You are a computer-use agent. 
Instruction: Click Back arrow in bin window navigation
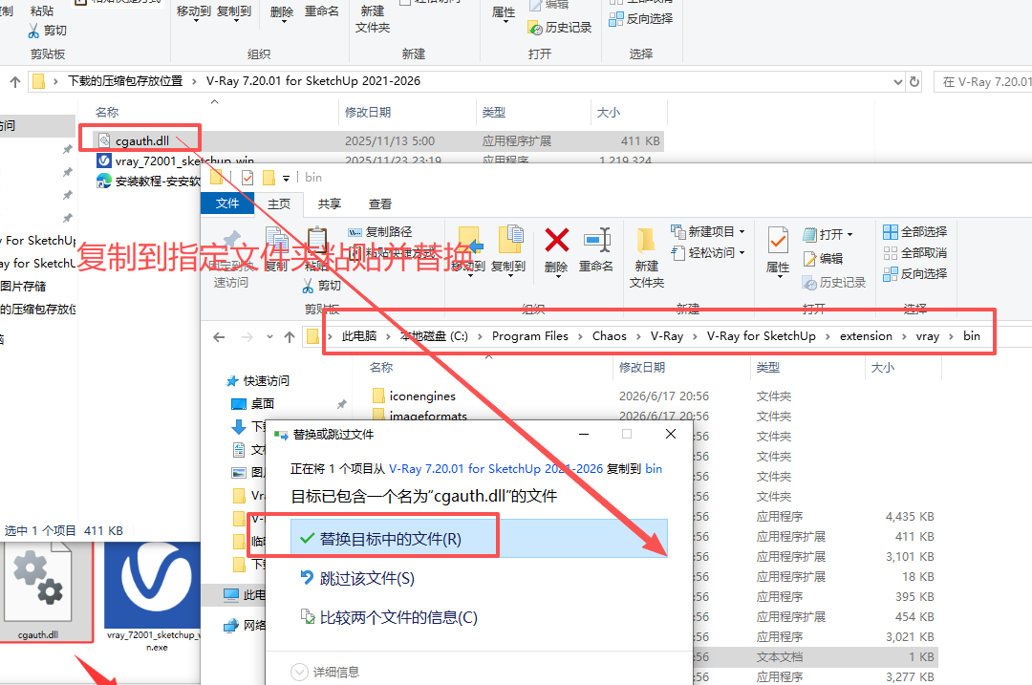219,337
